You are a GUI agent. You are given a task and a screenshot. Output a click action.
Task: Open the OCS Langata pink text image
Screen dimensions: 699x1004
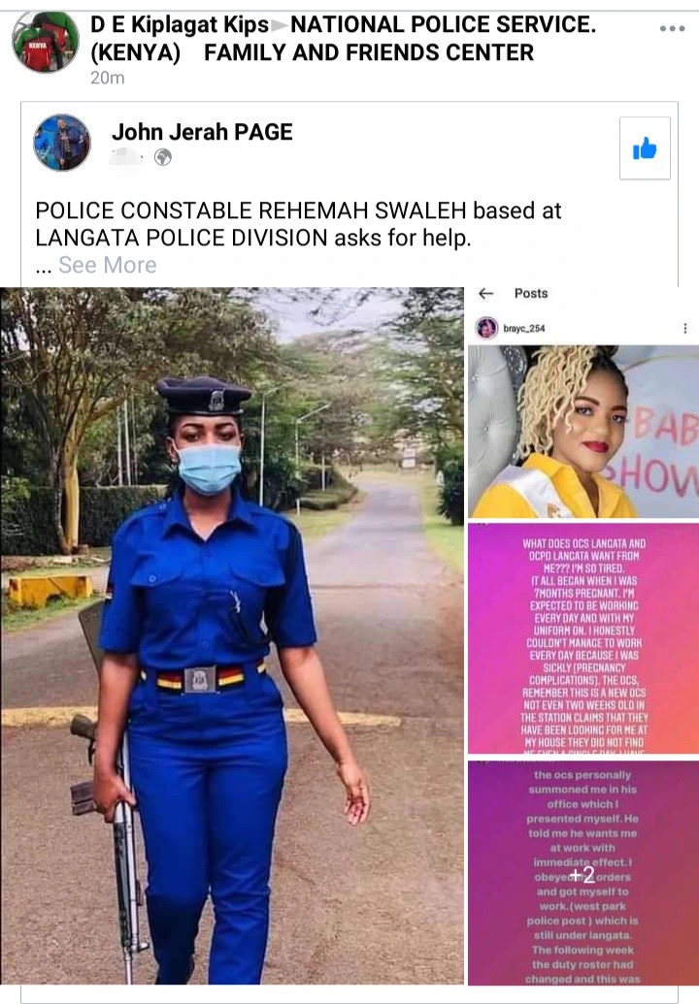(583, 638)
